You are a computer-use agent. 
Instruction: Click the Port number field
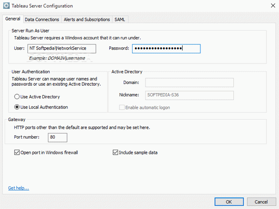tap(58, 137)
